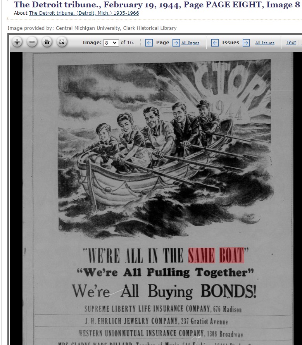Image resolution: width=302 pixels, height=345 pixels.
Task: Open the Text view link
Action: [291, 43]
